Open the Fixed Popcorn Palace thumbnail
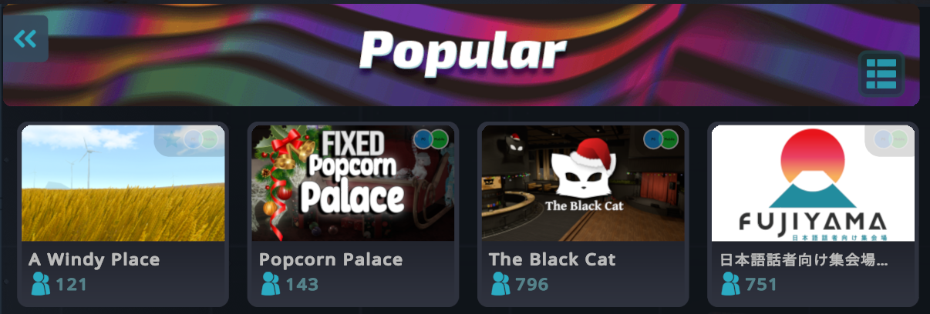 click(x=353, y=183)
